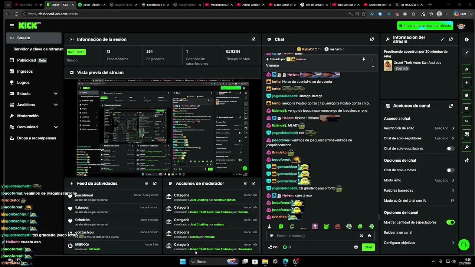Screen dimensions: 475x267
Task: Open a new browser tab
Action: click(x=430, y=5)
